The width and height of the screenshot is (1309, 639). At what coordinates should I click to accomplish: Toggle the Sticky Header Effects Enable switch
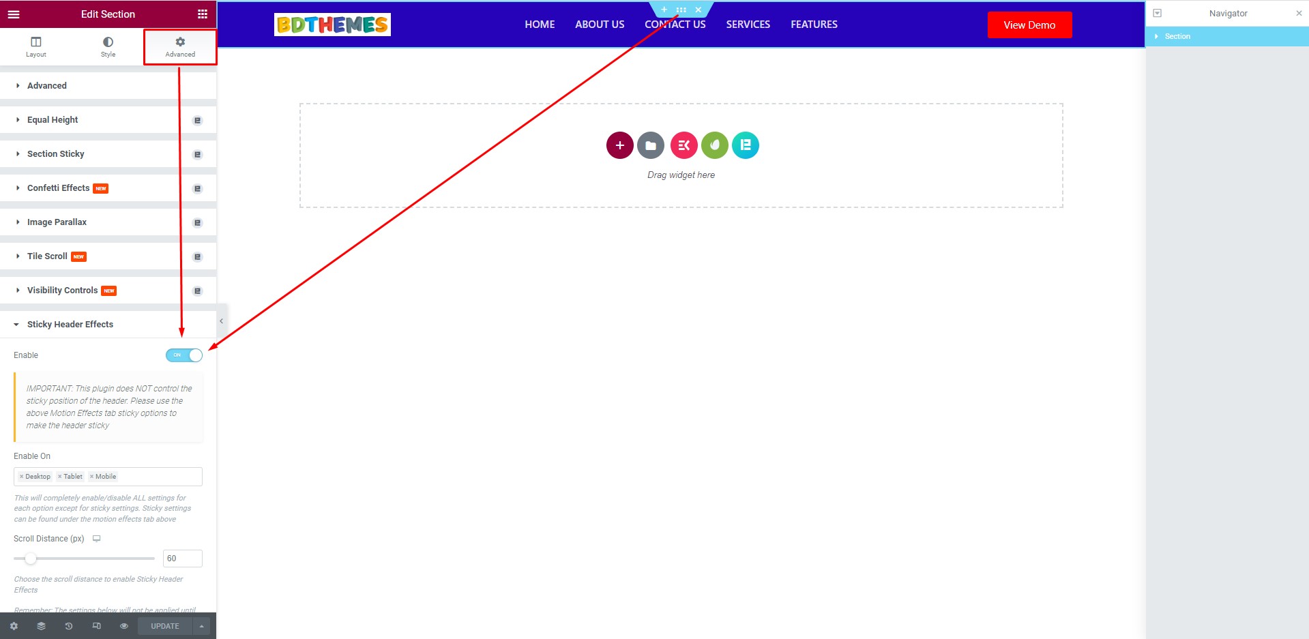tap(184, 355)
